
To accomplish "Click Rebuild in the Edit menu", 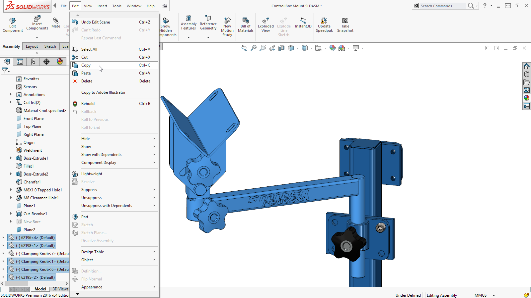I will pos(88,104).
